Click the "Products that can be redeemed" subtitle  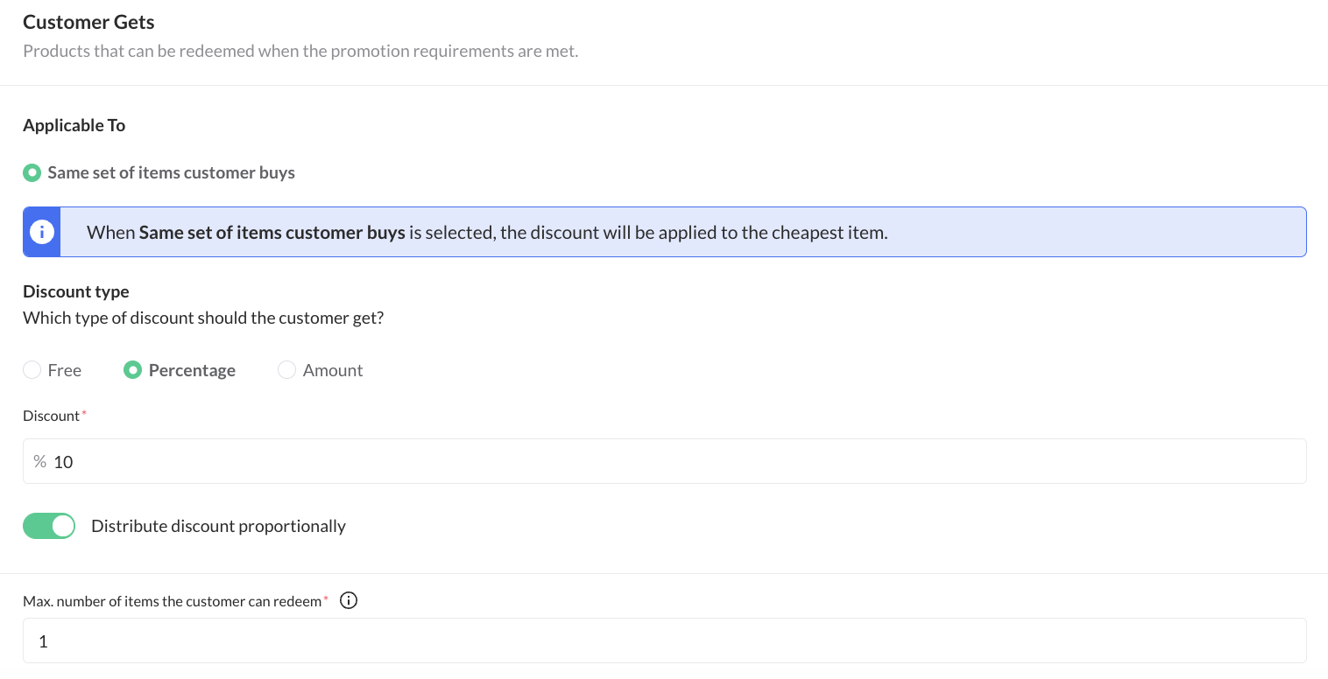(x=300, y=51)
